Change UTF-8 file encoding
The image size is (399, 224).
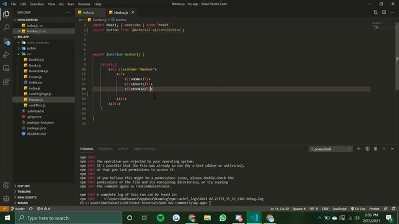point(314,209)
